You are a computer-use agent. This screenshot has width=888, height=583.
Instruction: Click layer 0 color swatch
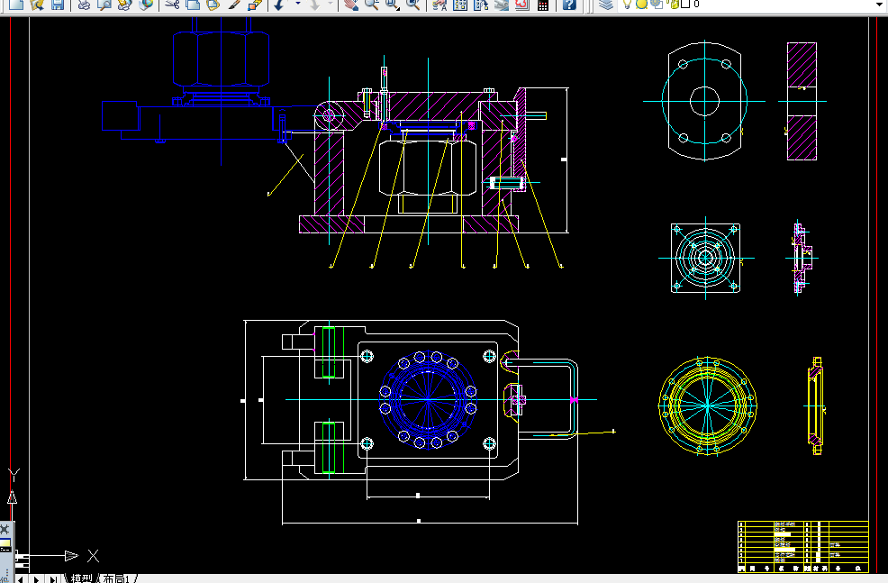pos(685,4)
